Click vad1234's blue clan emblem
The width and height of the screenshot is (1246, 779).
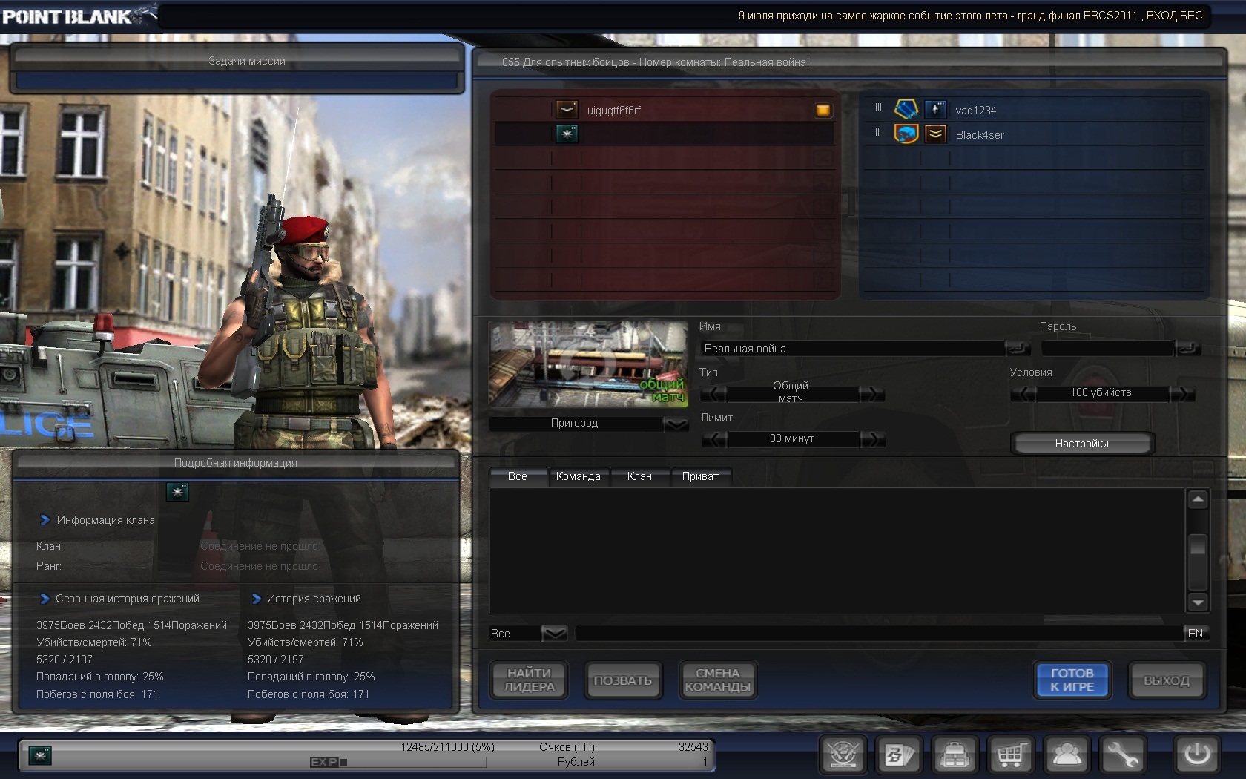[x=906, y=110]
